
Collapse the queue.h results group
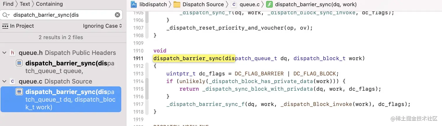pos(4,53)
